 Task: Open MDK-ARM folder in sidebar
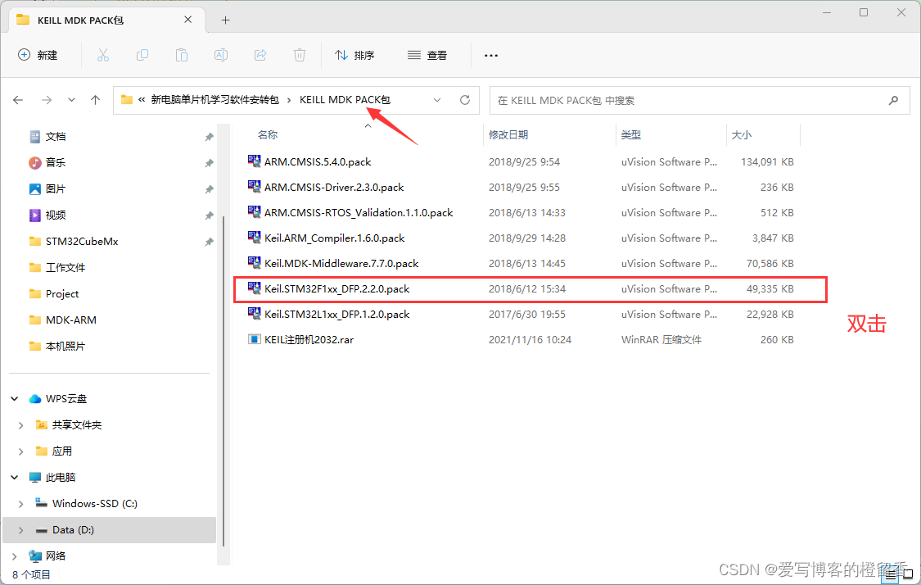pos(71,320)
